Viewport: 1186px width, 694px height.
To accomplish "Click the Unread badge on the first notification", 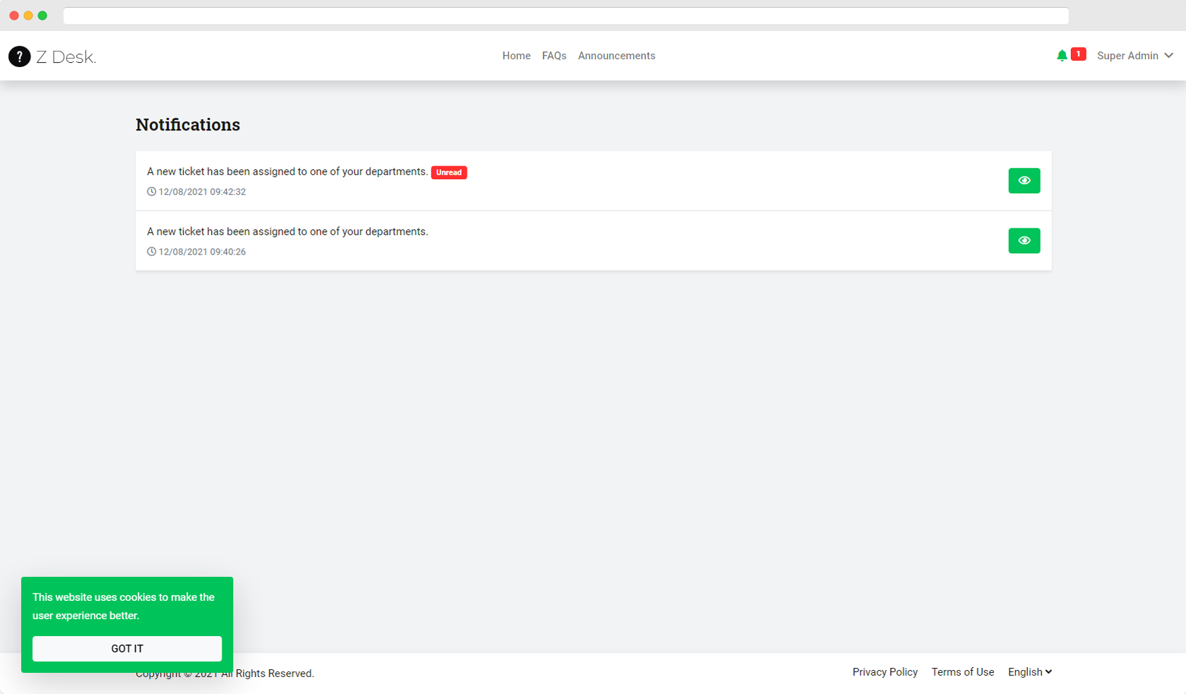I will tap(449, 172).
